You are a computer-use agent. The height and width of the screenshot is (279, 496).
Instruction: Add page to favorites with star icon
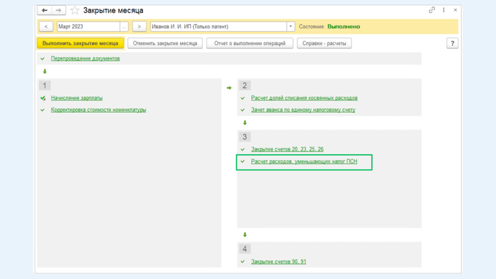(x=75, y=10)
